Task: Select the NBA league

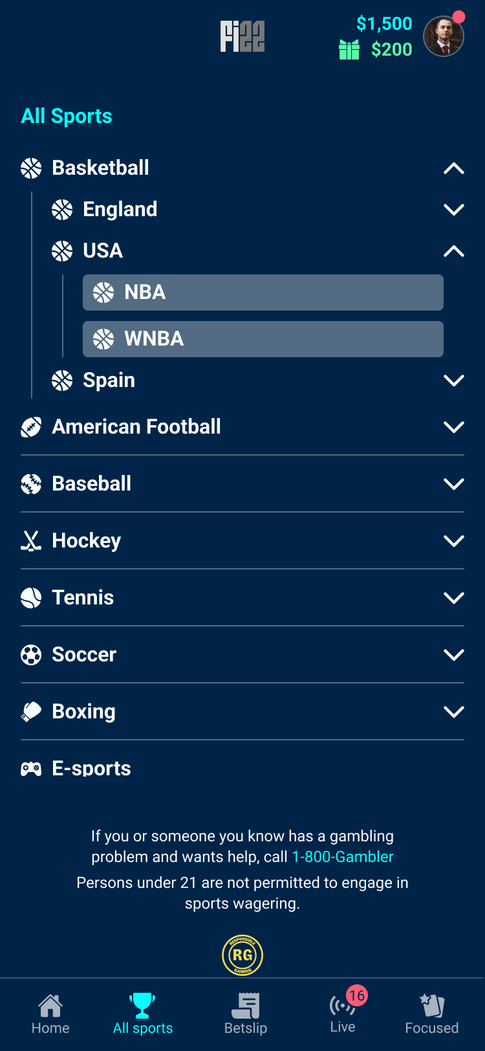Action: pyautogui.click(x=263, y=293)
